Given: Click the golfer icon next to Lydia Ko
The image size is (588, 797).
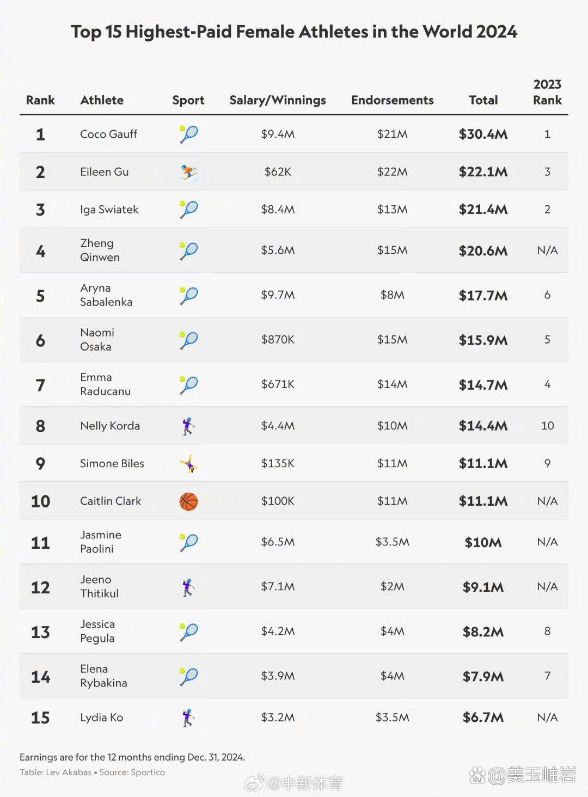Looking at the screenshot, I should pyautogui.click(x=188, y=718).
